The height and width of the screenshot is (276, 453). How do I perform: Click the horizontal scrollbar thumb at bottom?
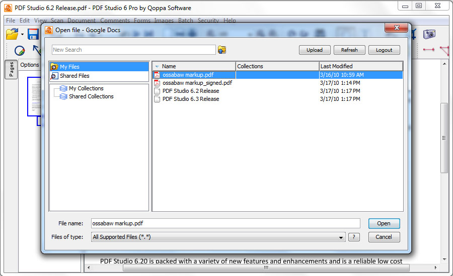(266, 267)
